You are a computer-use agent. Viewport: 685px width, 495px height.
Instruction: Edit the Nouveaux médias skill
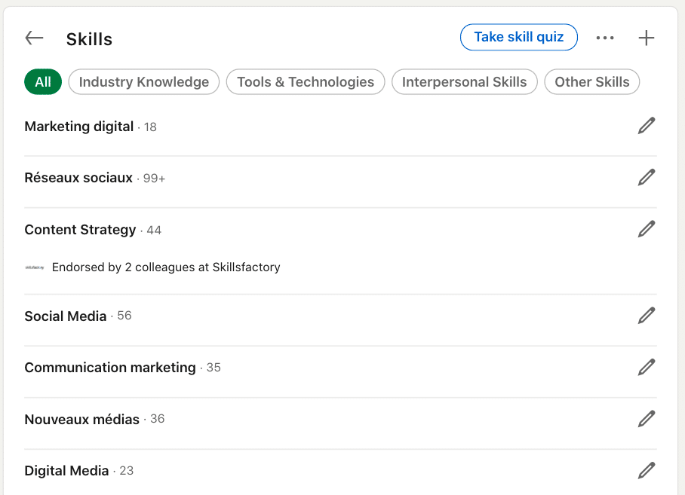pyautogui.click(x=647, y=419)
